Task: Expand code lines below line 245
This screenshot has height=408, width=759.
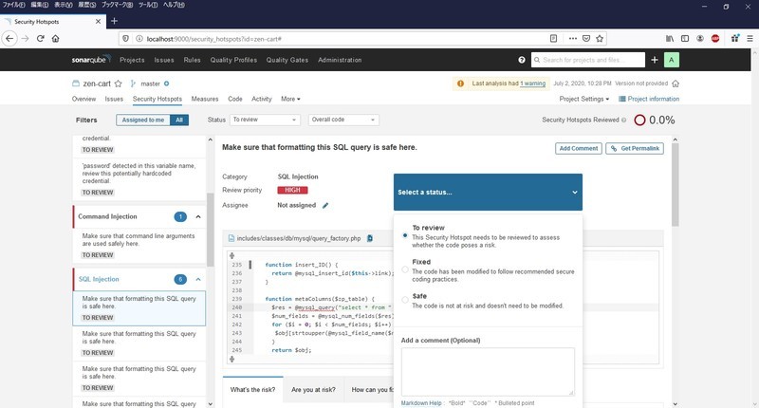Action: 231,359
